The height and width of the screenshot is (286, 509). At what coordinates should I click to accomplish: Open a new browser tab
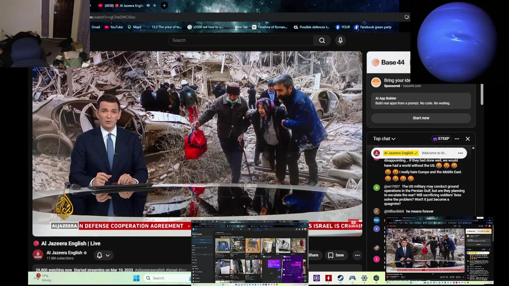click(x=164, y=6)
